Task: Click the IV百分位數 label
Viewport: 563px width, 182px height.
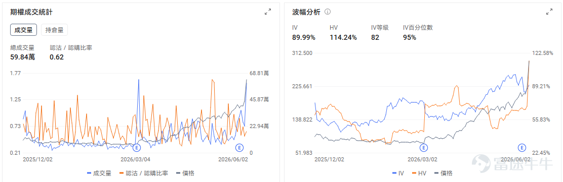Action: pos(418,28)
